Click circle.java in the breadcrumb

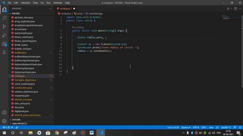tap(66, 14)
